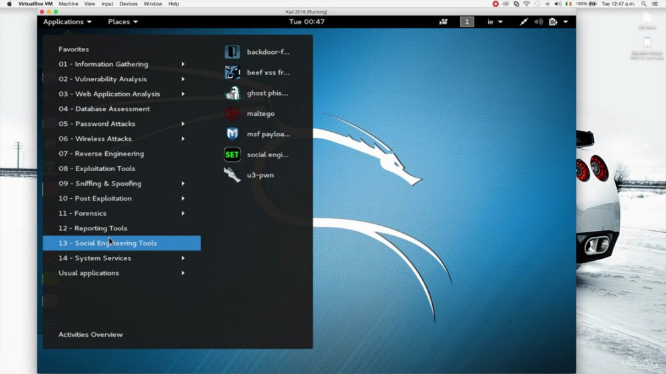This screenshot has height=374, width=666.
Task: Select 07 - Reverse Engineering
Action: [x=122, y=154]
